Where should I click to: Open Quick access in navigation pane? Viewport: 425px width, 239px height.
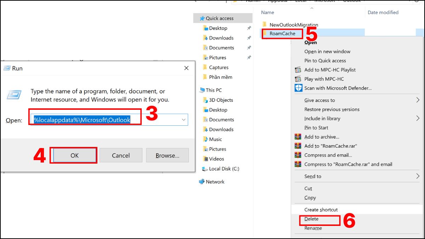click(220, 18)
